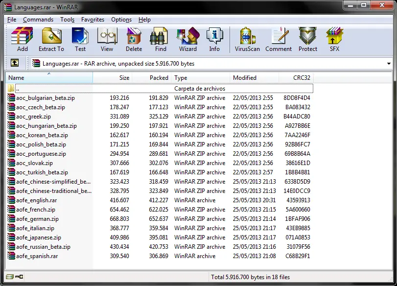
Task: Click the drive icon in the status bar
Action: [x=10, y=277]
